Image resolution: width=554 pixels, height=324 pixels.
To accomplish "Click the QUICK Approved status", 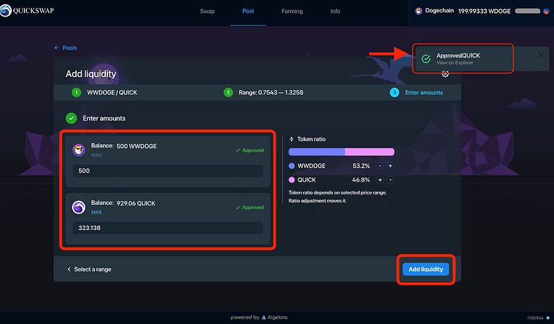I will coord(250,208).
